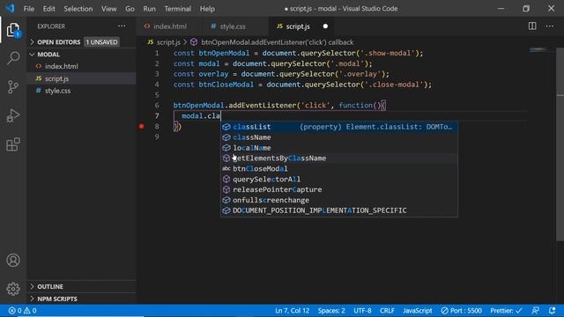Choose localName suggestion

click(x=338, y=148)
